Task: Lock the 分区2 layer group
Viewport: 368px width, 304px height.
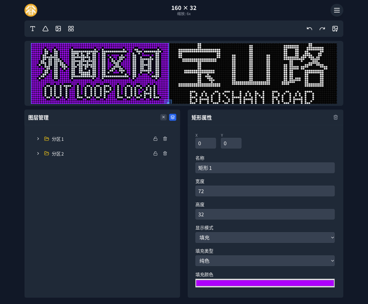Action: click(155, 153)
